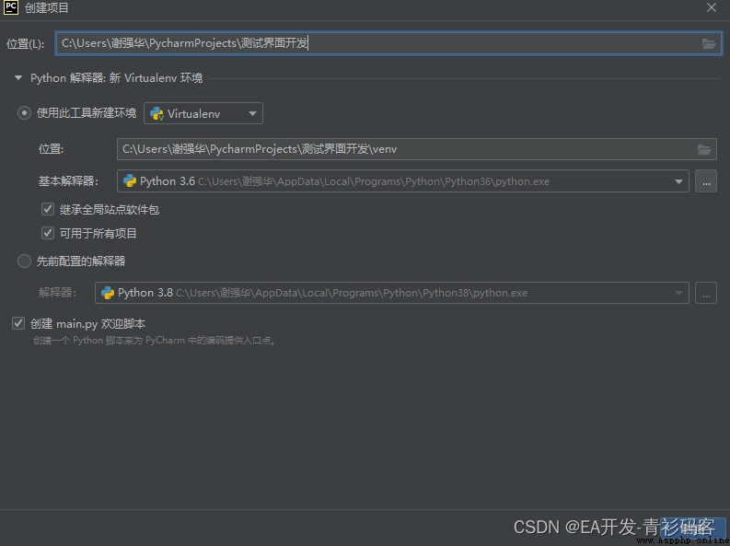Select the previously configured interpreter radio button
730x546 pixels.
tap(24, 261)
